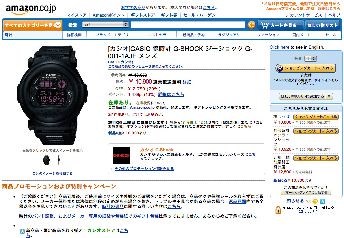Click the マーケットプレイスに出品する button
The width and height of the screenshot is (344, 238).
pos(306,192)
